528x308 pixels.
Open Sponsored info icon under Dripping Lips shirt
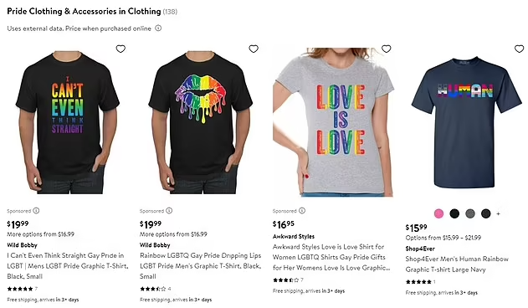click(169, 211)
